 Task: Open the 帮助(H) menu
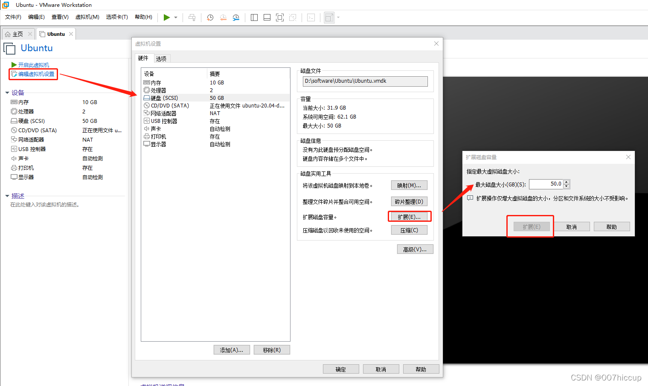coord(143,17)
